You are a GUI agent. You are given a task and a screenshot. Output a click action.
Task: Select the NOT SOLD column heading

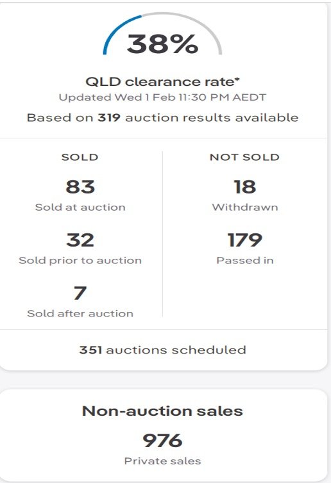[244, 157]
